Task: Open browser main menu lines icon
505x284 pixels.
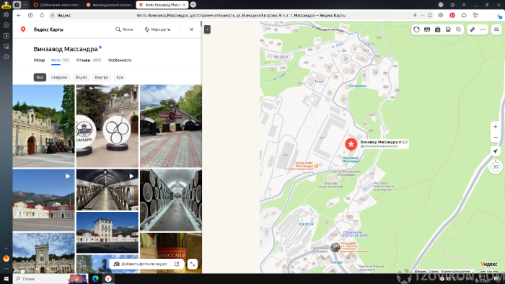Action: [x=464, y=4]
